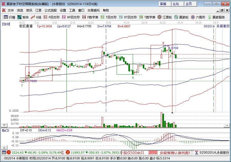Collapse the volume panel with down triangle
231x162 pixels.
tap(4, 125)
